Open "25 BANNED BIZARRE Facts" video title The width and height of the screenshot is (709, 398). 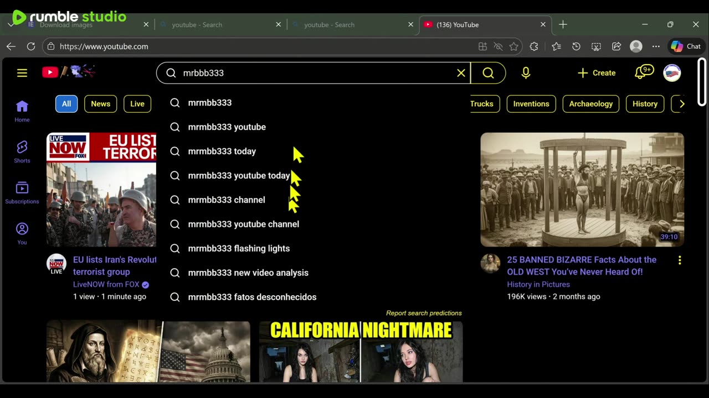pyautogui.click(x=582, y=266)
